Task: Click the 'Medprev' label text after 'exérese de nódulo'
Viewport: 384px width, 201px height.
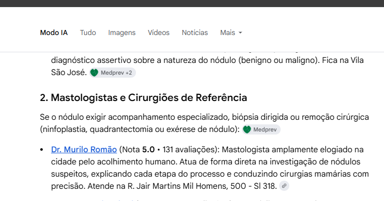Action: 265,129
